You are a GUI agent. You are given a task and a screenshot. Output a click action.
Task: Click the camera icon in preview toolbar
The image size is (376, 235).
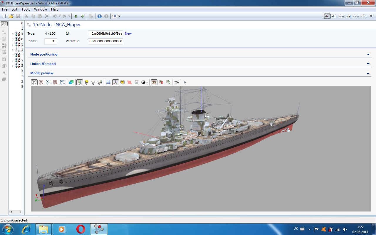176,82
